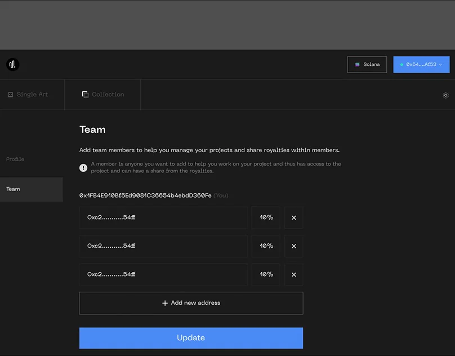Viewport: 455px width, 356px height.
Task: Change the second row's 10% share
Action: pyautogui.click(x=266, y=246)
